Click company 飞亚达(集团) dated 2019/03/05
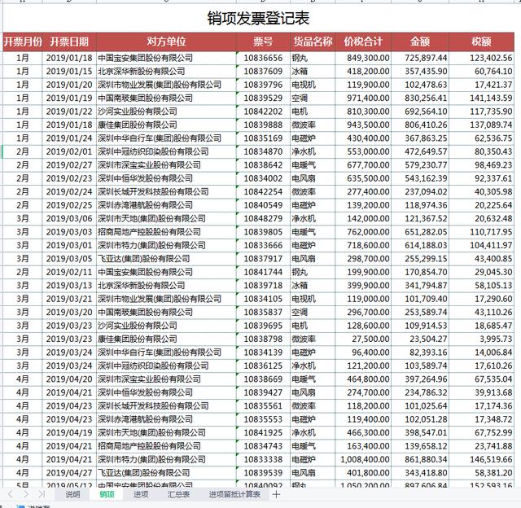Viewport: 521px width, 508px height. (166, 259)
